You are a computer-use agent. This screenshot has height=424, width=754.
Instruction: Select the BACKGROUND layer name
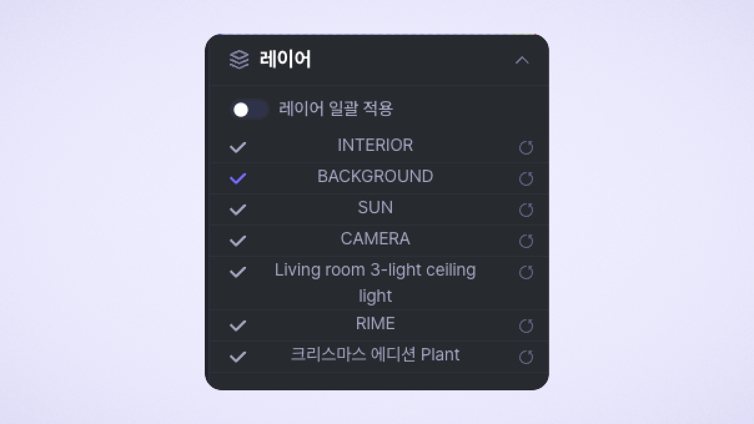point(375,176)
